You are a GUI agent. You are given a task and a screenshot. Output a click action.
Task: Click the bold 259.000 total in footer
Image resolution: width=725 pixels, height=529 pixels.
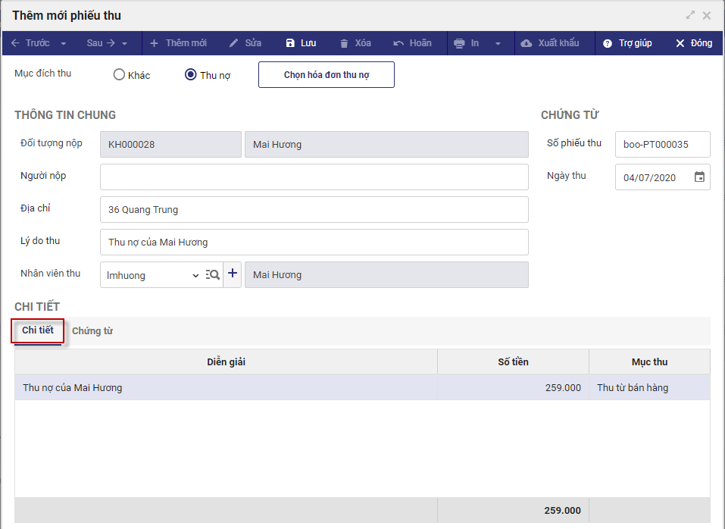[x=562, y=511]
